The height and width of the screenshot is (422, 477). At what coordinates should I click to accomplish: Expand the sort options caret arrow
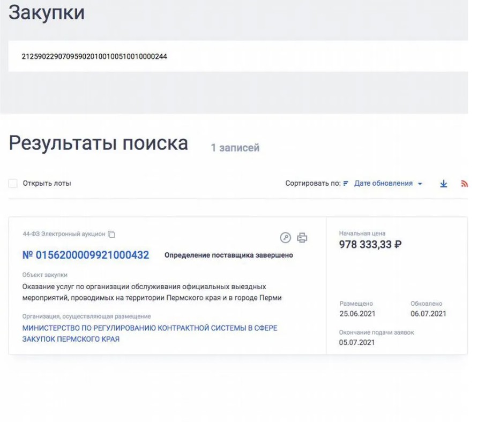coord(420,184)
